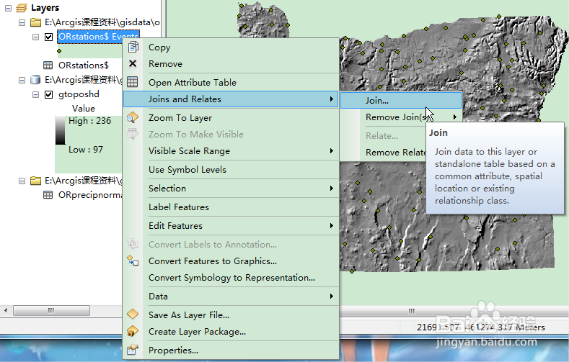Expand the Visible Scale Range submenu
The width and height of the screenshot is (569, 362).
(x=331, y=151)
